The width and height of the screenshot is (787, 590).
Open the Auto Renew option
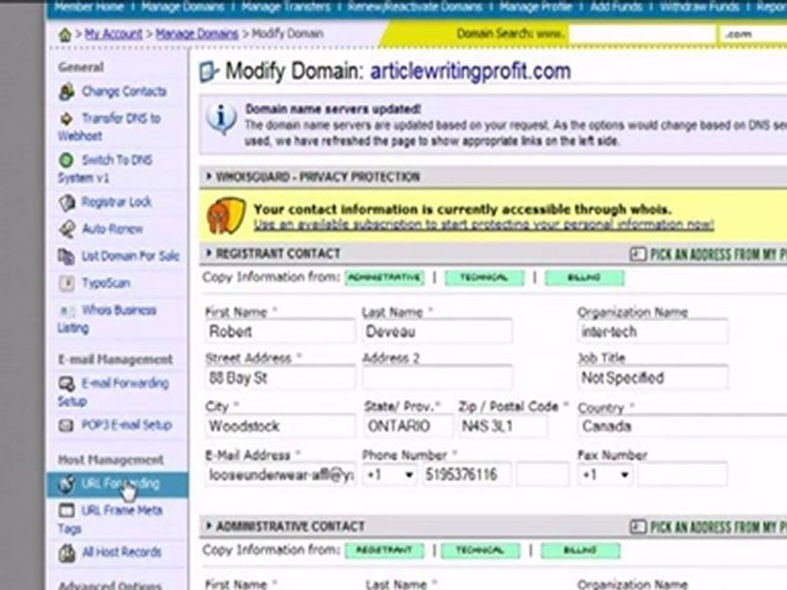click(112, 229)
